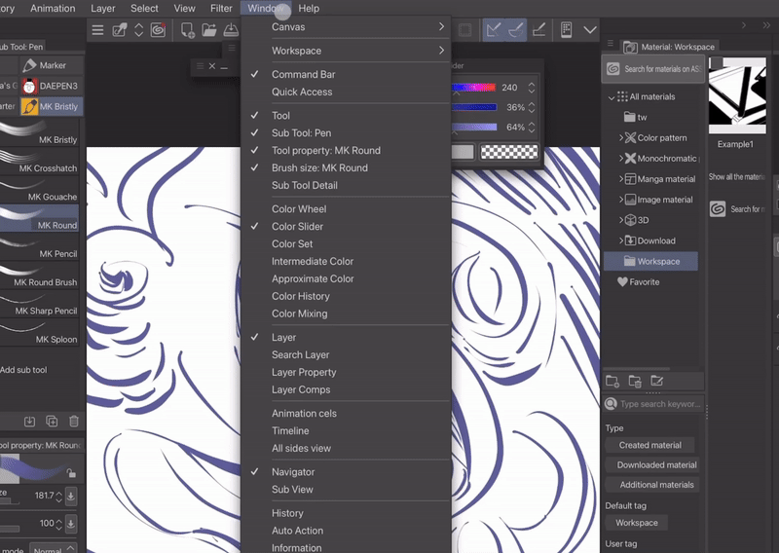Click the Save icon in command bar
779x553 pixels.
pos(231,30)
